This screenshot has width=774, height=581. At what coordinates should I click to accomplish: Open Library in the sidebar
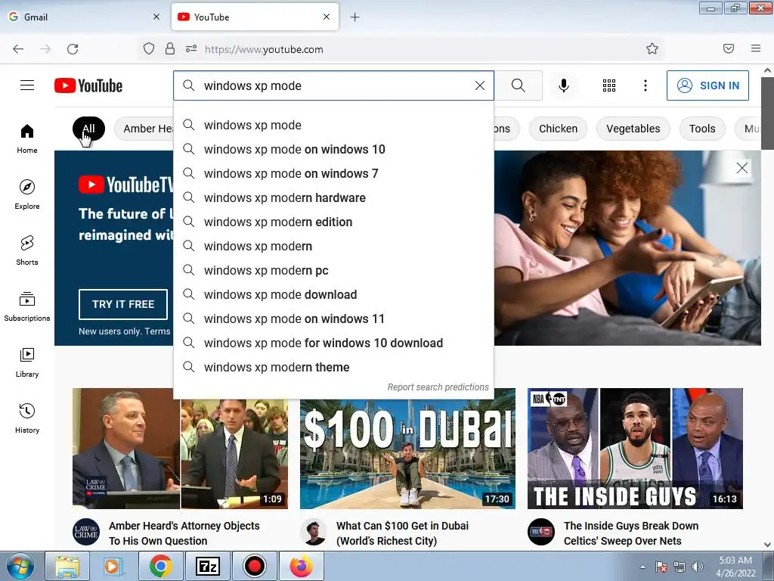(27, 362)
